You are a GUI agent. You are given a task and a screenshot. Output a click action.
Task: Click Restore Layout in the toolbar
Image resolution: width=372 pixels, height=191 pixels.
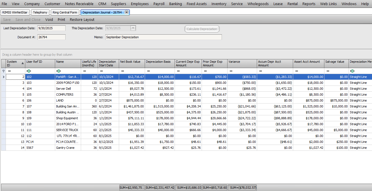coord(82,19)
